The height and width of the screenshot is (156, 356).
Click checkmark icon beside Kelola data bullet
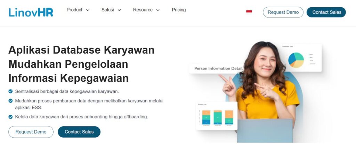point(10,117)
